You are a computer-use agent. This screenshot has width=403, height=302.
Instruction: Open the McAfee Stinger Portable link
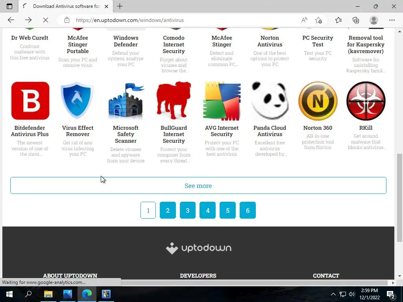(x=78, y=44)
